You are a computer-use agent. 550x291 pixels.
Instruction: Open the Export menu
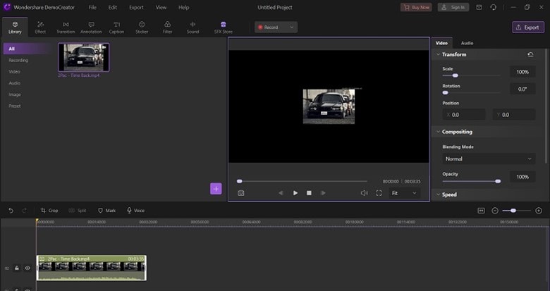[x=136, y=7]
